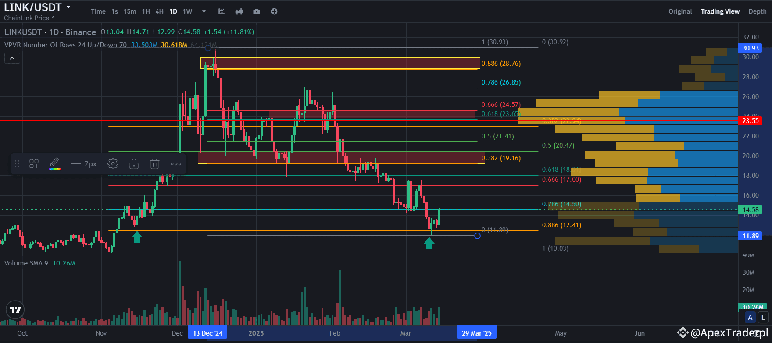Viewport: 772px width, 343px height.
Task: Expand more time intervals dropdown arrow
Action: pos(204,11)
